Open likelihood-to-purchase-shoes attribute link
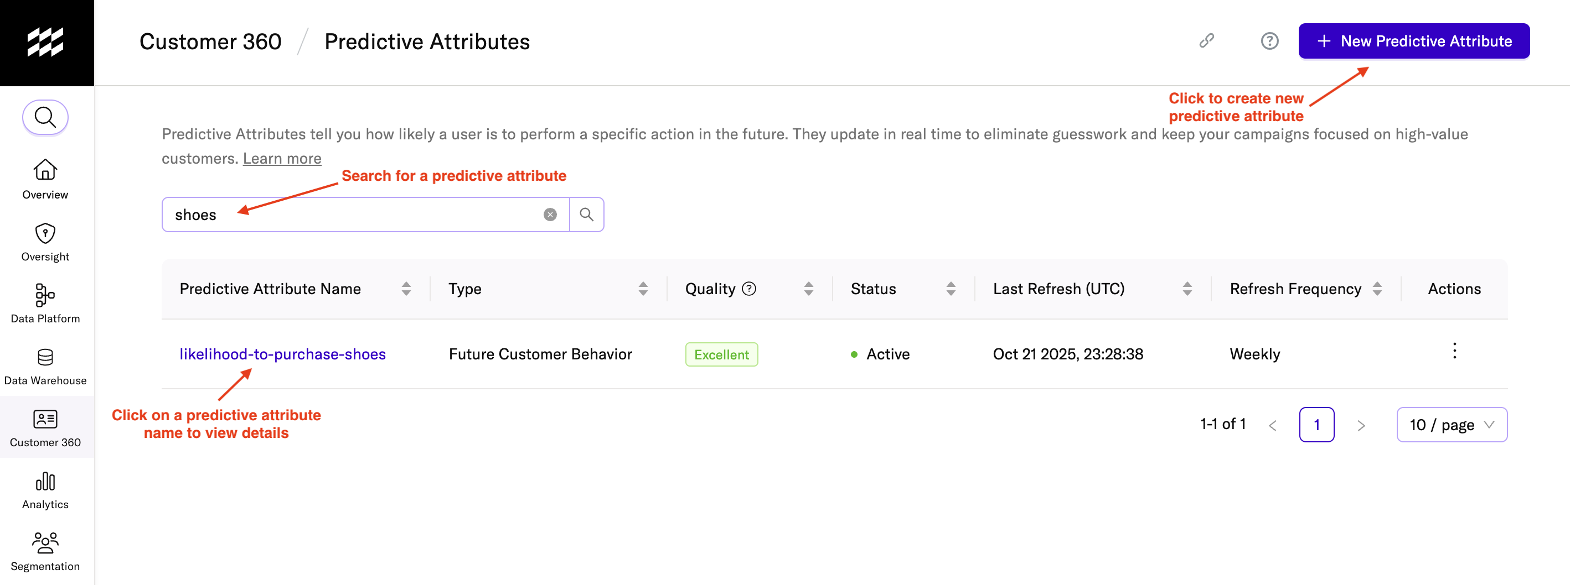 tap(282, 354)
